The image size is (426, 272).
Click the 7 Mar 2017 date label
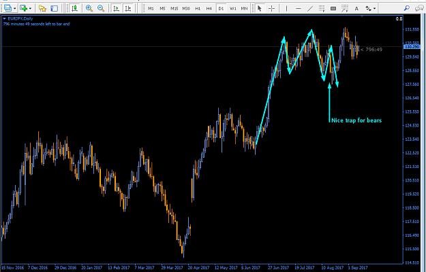144,268
